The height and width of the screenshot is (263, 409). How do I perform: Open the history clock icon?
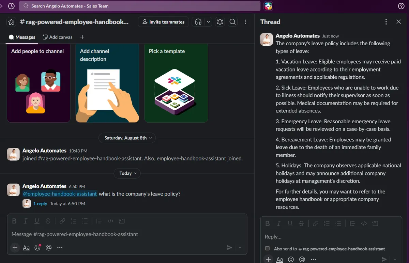(11, 6)
